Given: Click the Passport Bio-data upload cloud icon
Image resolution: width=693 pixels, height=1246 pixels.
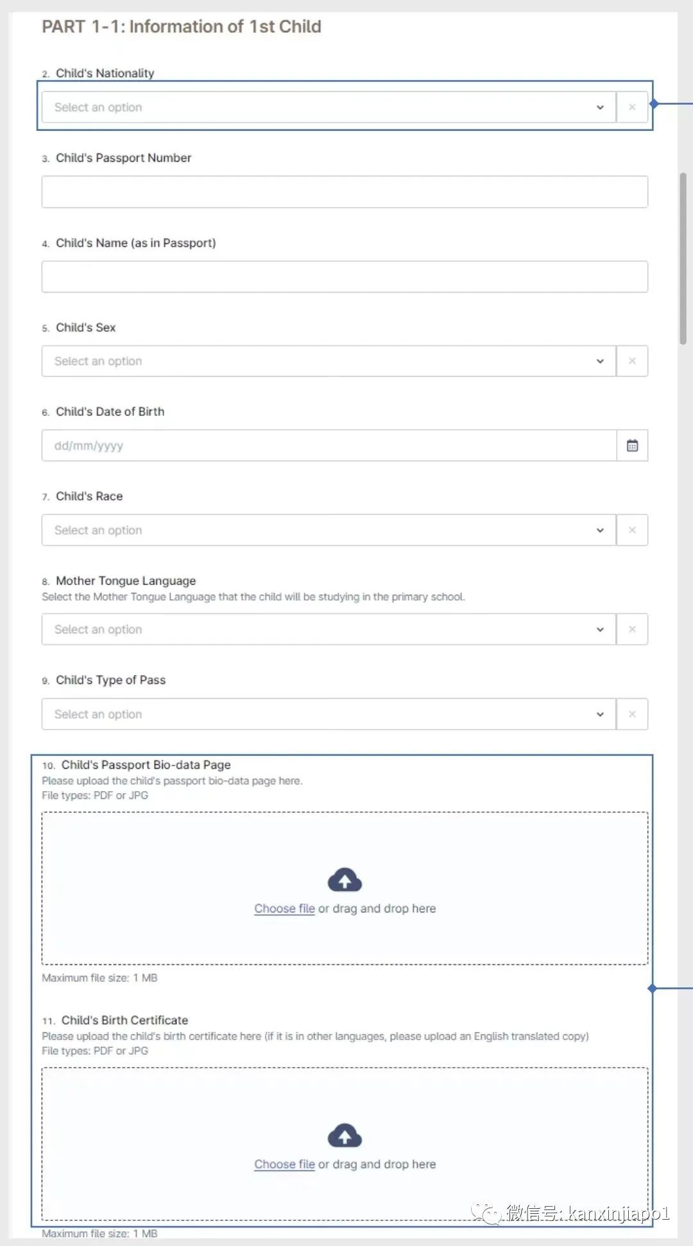Looking at the screenshot, I should click(x=345, y=880).
